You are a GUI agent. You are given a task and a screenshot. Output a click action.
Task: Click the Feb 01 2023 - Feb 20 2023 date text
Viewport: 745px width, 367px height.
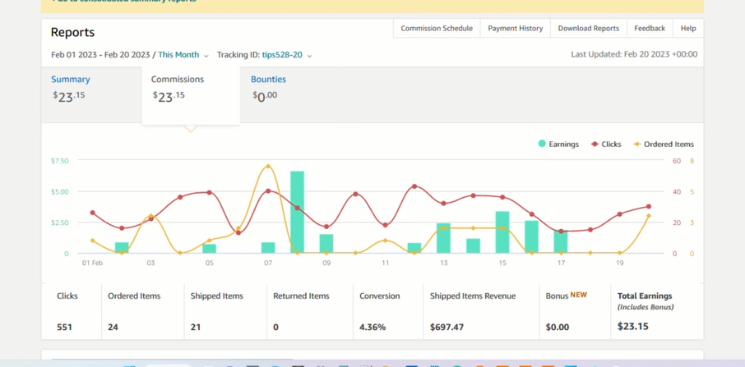pyautogui.click(x=100, y=54)
